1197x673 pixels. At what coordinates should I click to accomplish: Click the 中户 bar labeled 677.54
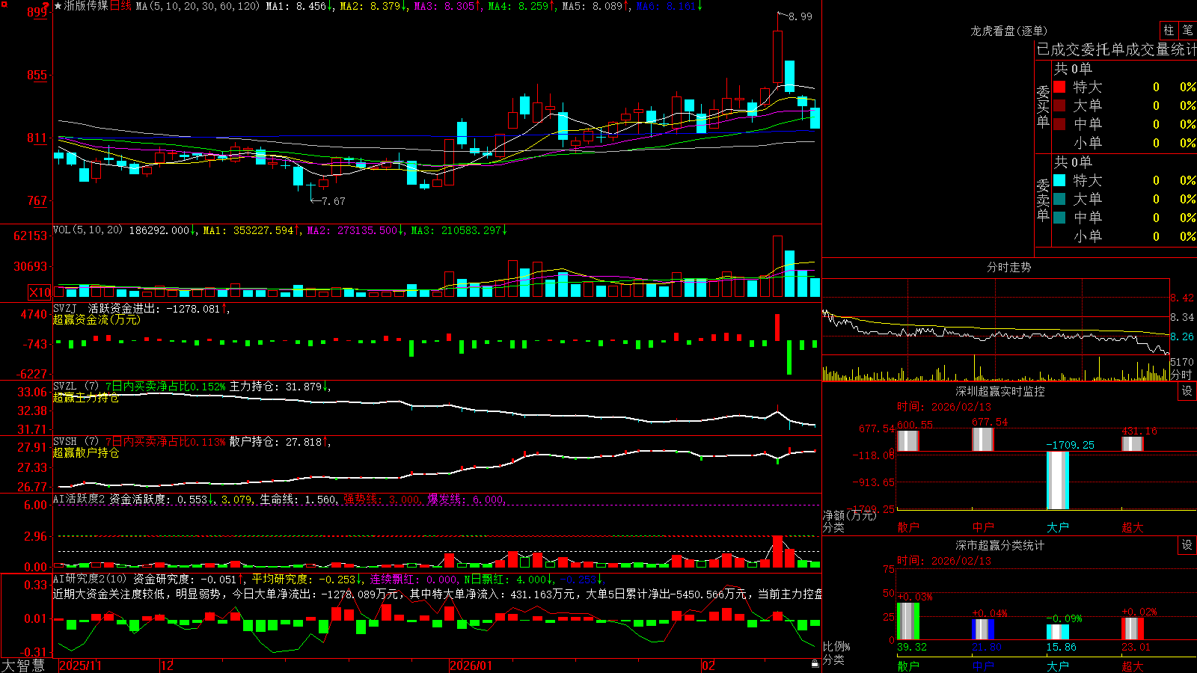[983, 439]
